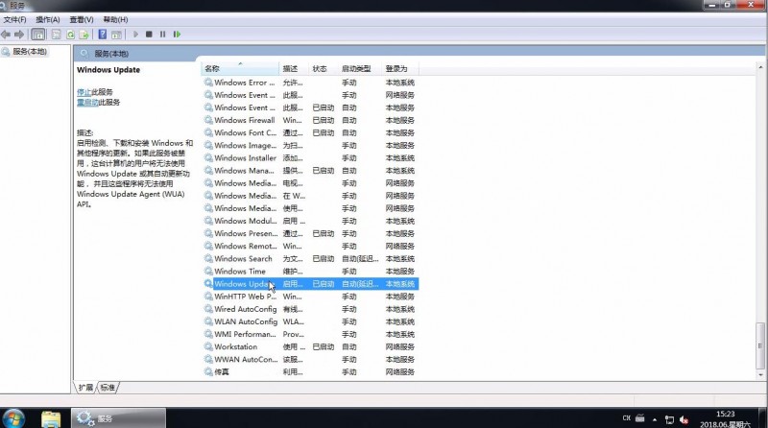Screen dimensions: 768x428
Task: Click the 停止 link to stop this service
Action: click(x=84, y=92)
